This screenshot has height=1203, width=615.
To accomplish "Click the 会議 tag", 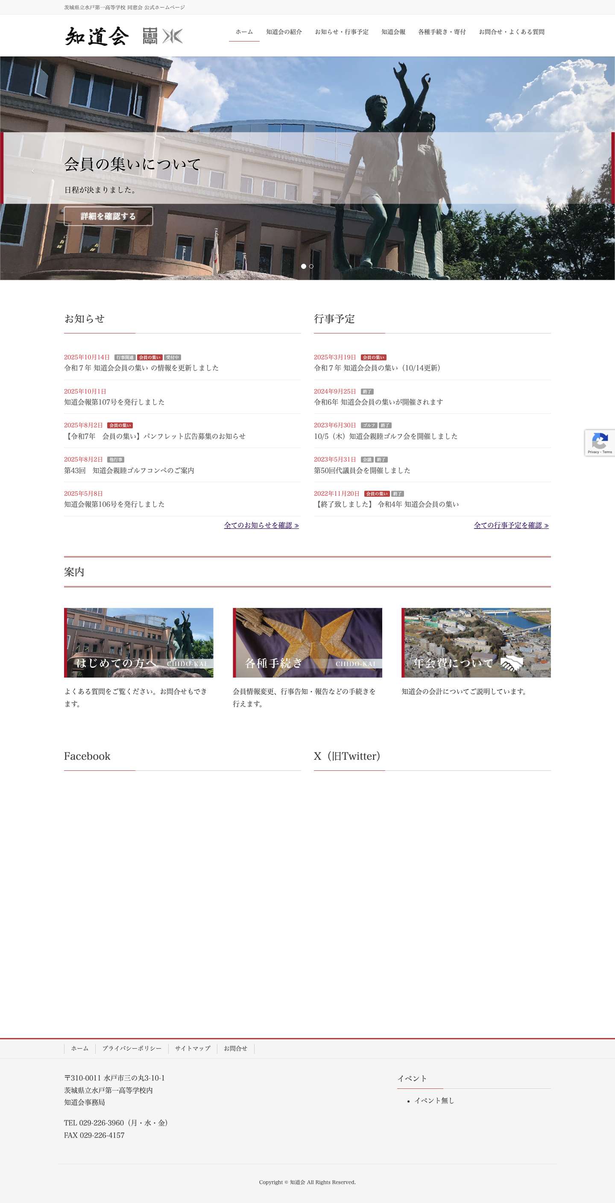I will point(367,460).
